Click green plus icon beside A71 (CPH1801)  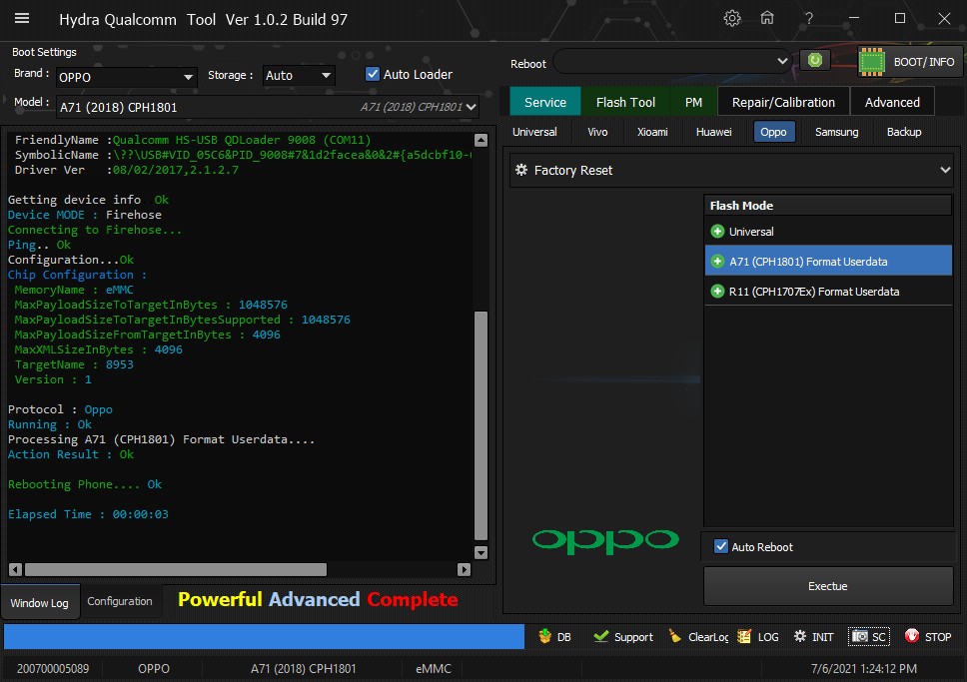point(717,262)
